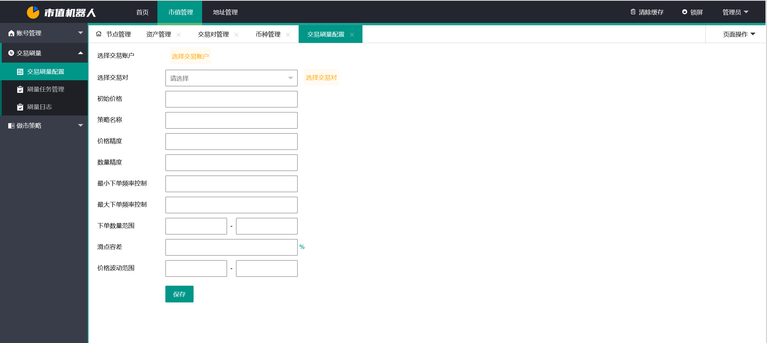Expand the 做市策略 sidebar arrow
Image resolution: width=767 pixels, height=343 pixels.
(80, 125)
